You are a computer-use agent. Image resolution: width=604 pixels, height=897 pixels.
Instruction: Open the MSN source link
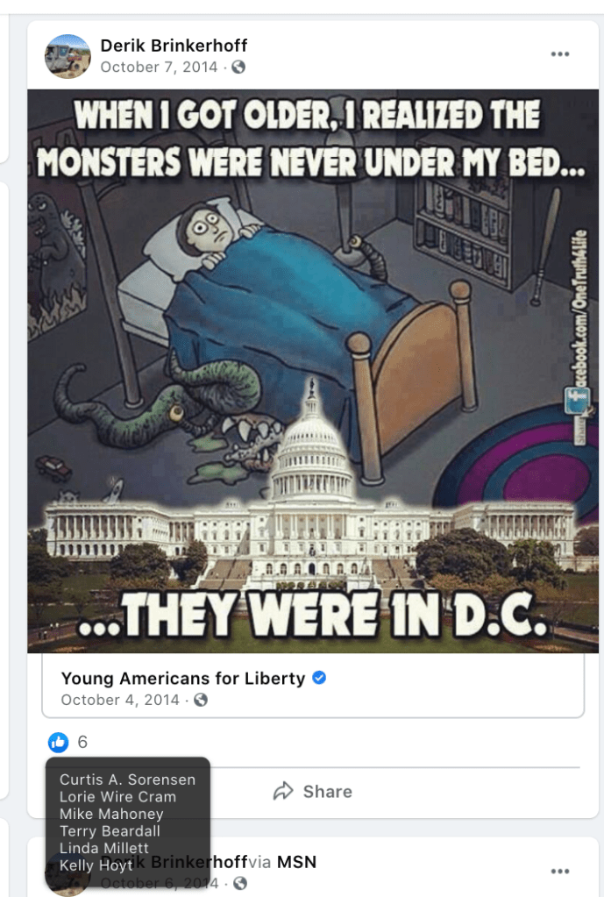tap(296, 862)
